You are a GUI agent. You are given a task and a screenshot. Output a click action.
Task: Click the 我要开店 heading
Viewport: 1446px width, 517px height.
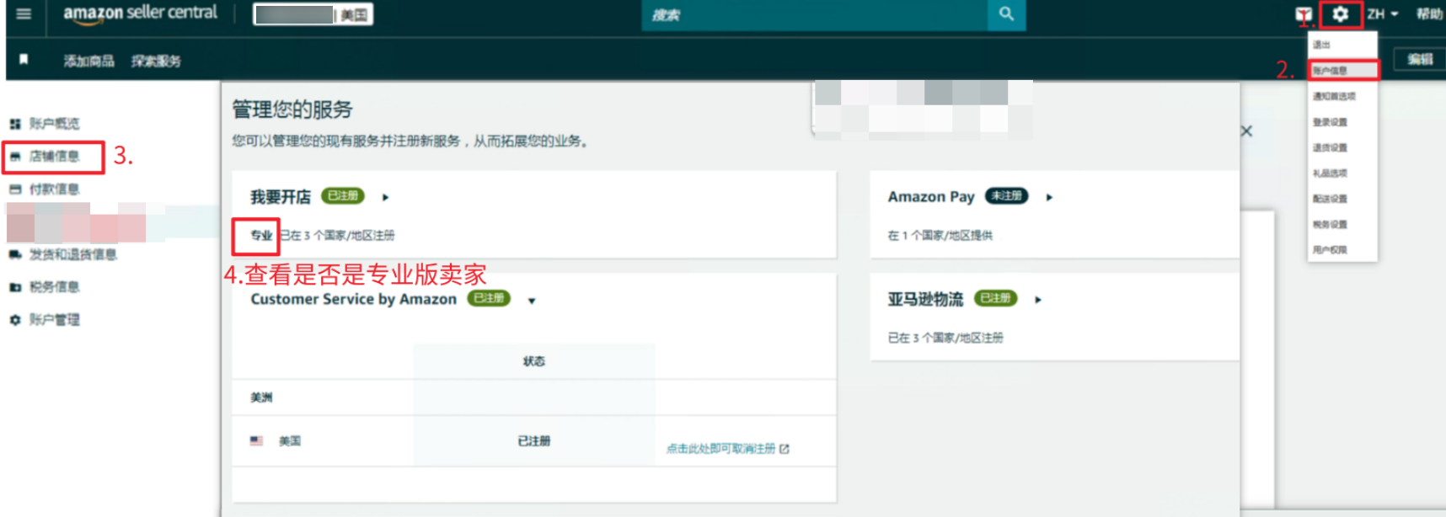coord(281,197)
